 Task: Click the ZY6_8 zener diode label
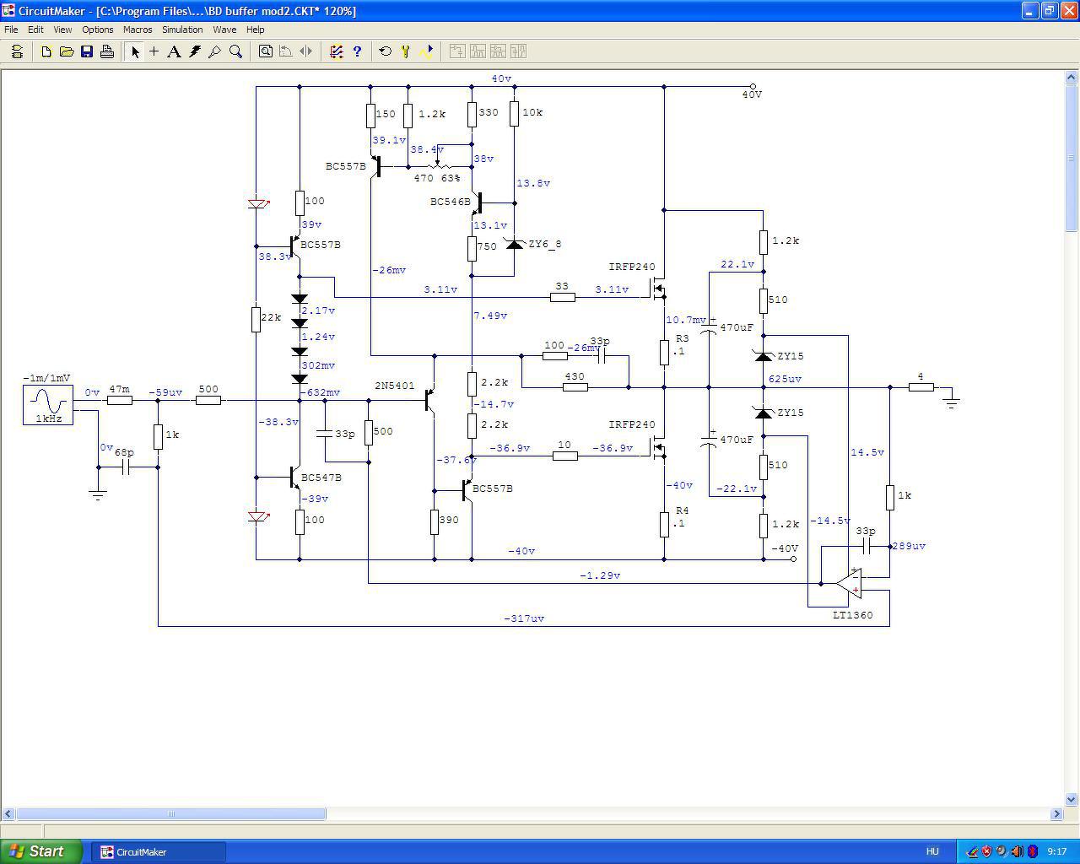pyautogui.click(x=545, y=244)
